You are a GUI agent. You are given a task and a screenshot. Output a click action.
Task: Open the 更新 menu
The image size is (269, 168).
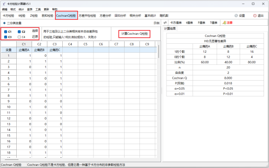tap(46, 9)
